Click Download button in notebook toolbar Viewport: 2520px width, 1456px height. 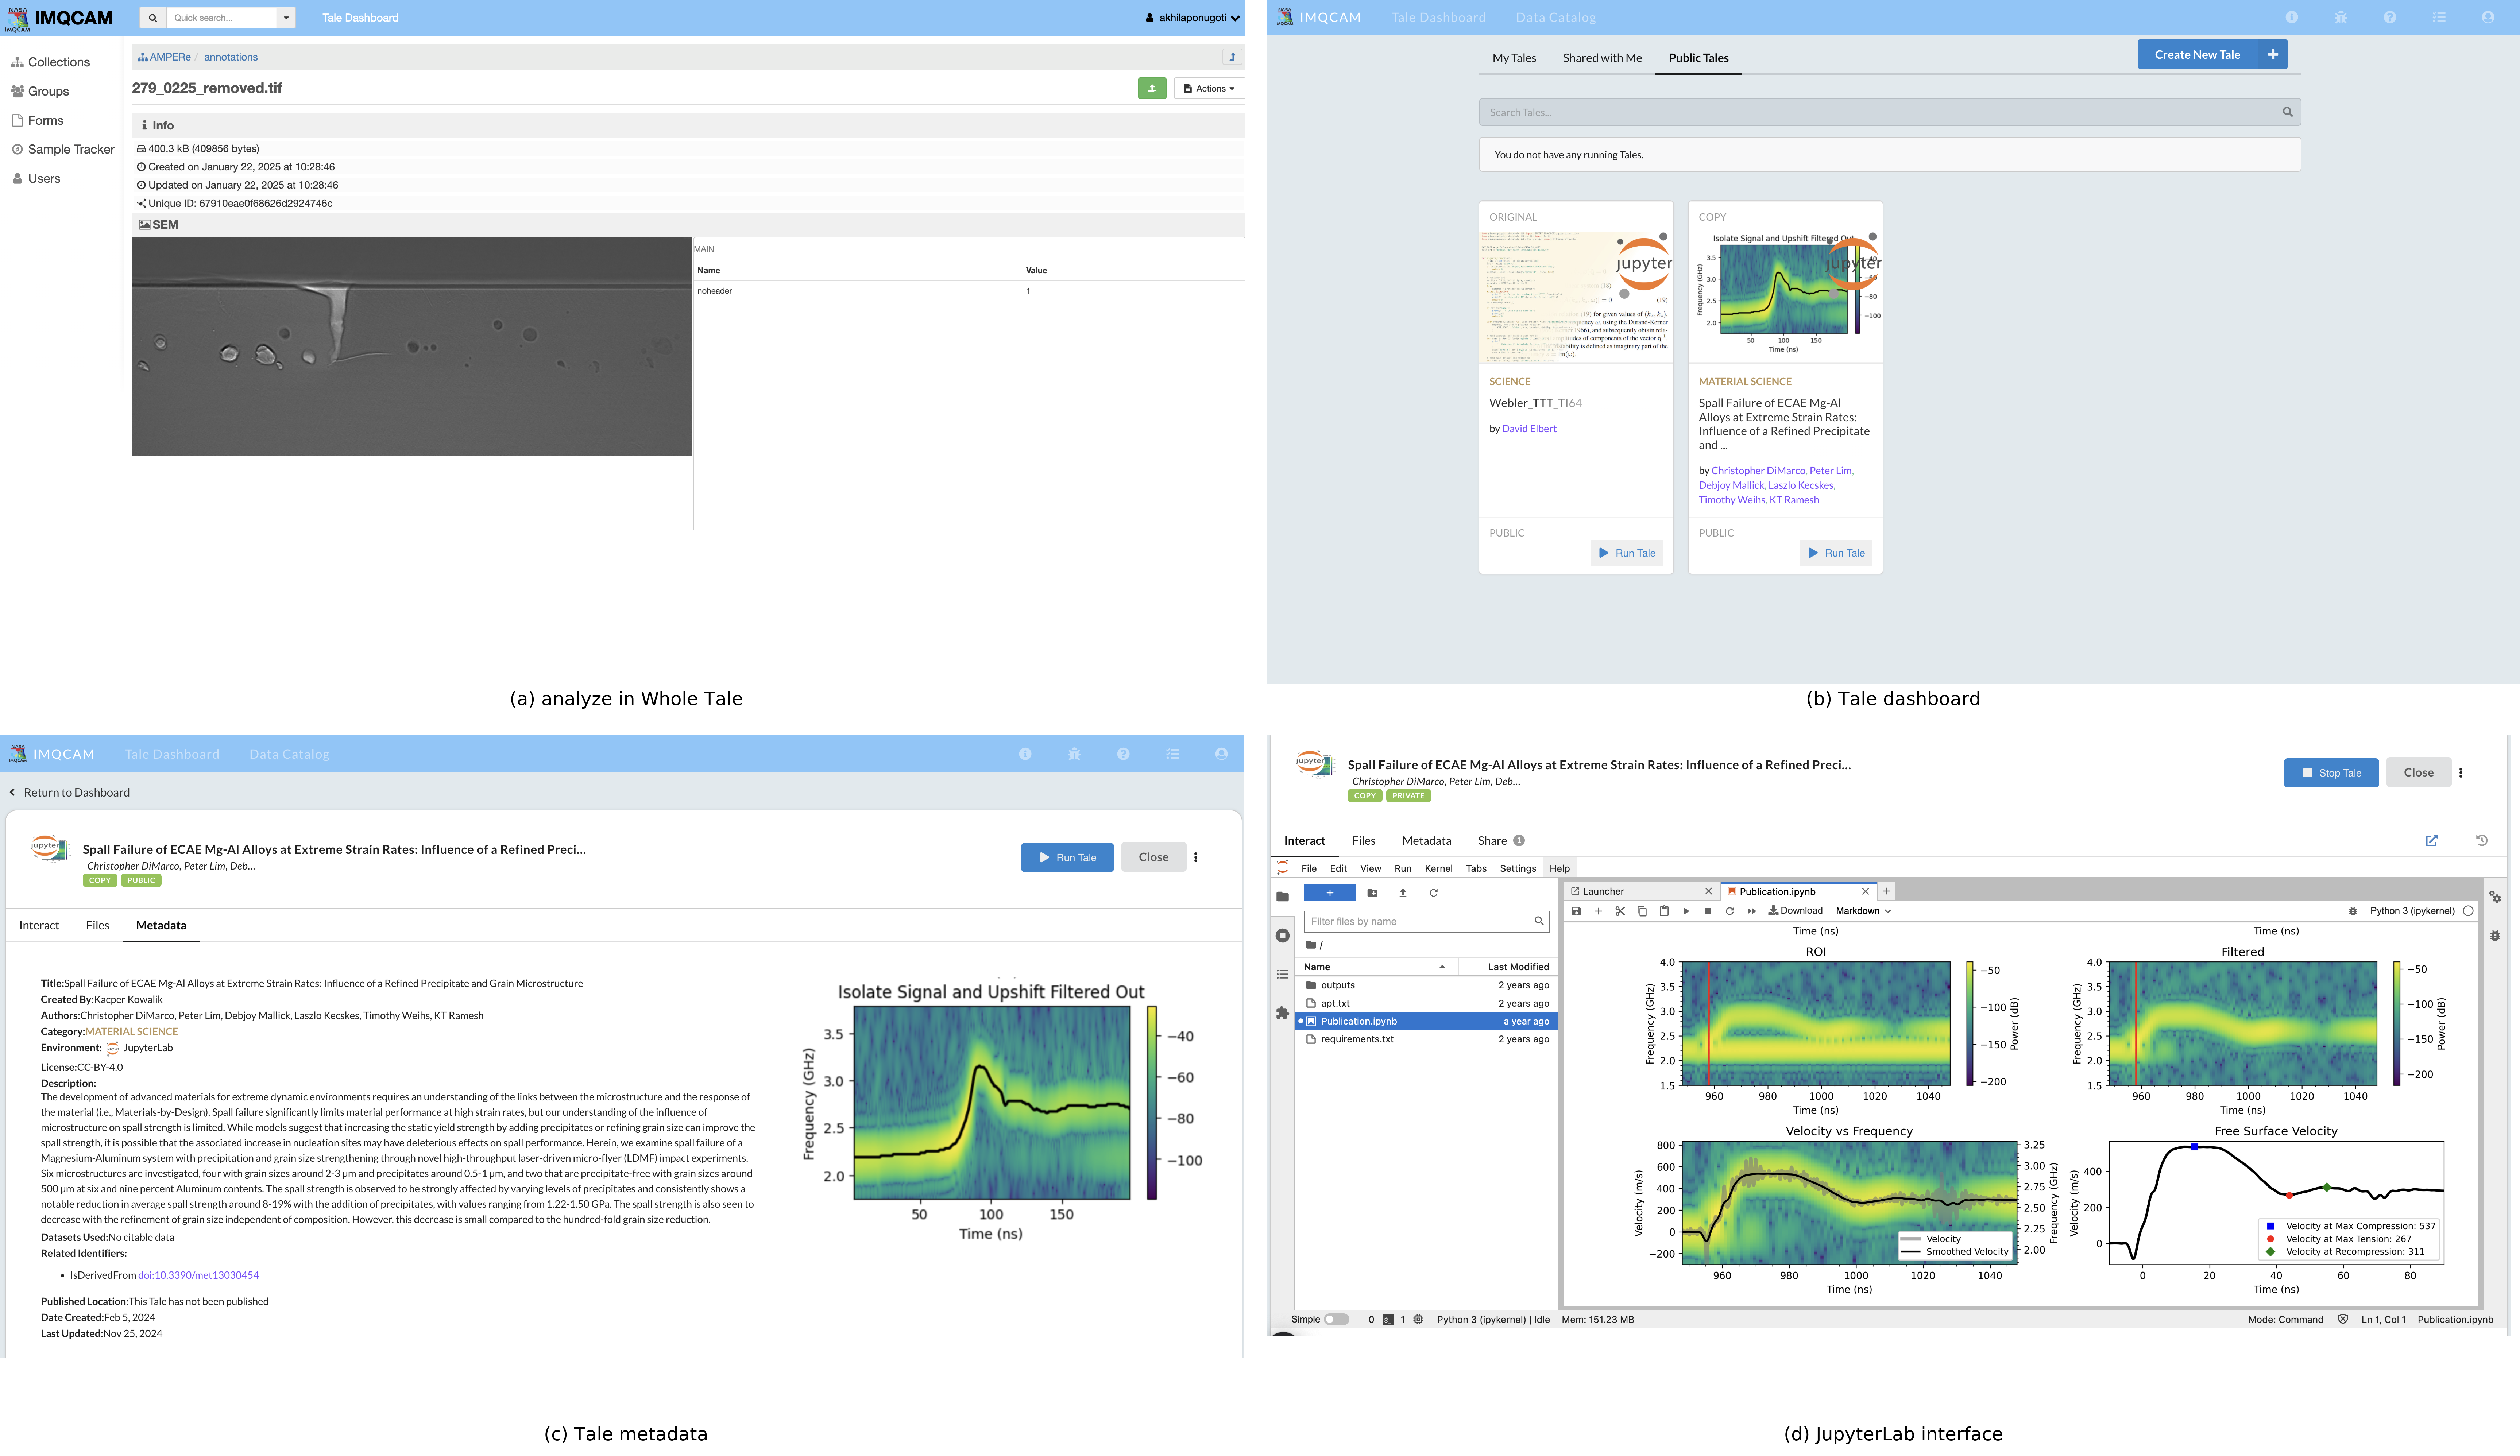pos(1795,911)
